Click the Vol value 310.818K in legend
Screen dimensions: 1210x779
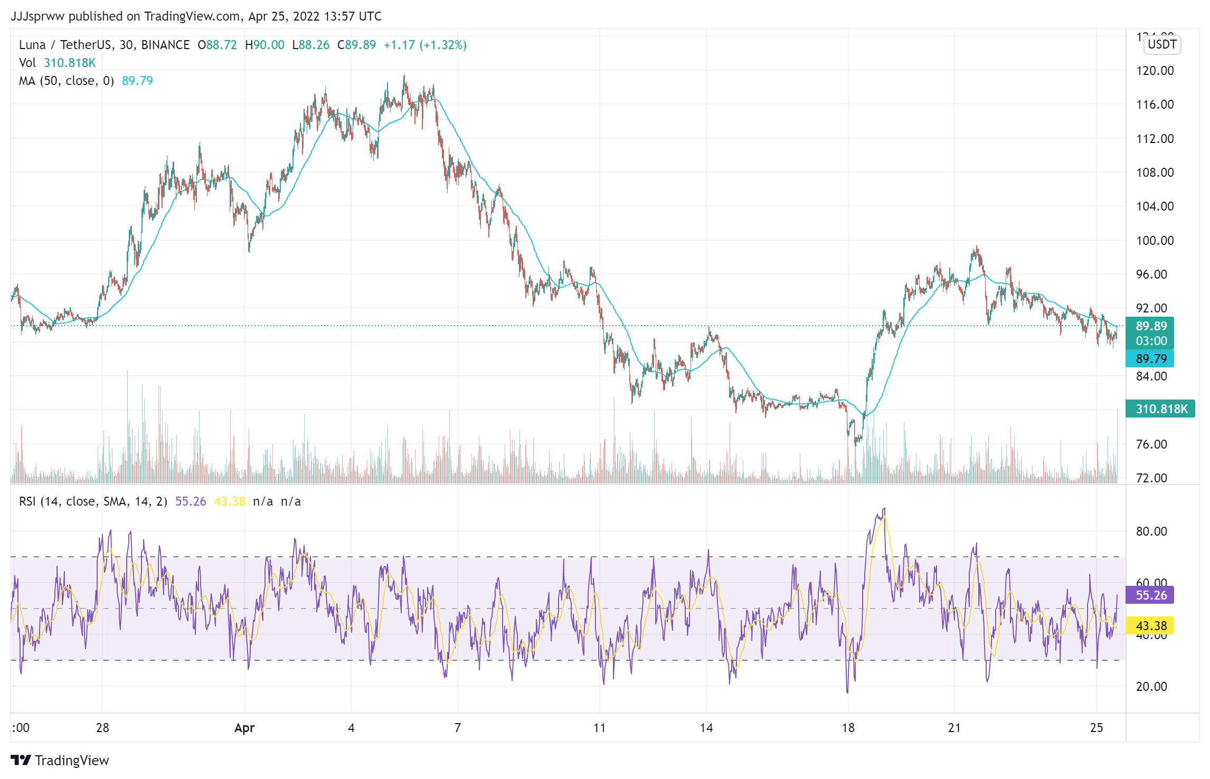tap(70, 63)
